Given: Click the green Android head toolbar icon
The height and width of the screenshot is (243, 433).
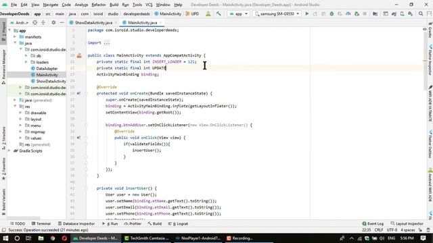Looking at the screenshot, I should 208,13.
